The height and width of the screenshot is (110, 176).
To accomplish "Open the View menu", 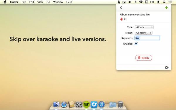I will click(40, 2).
